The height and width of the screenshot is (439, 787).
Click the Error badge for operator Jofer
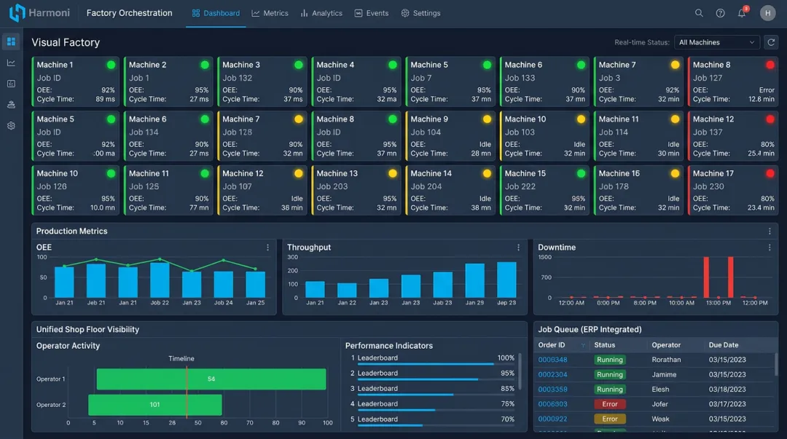point(610,404)
